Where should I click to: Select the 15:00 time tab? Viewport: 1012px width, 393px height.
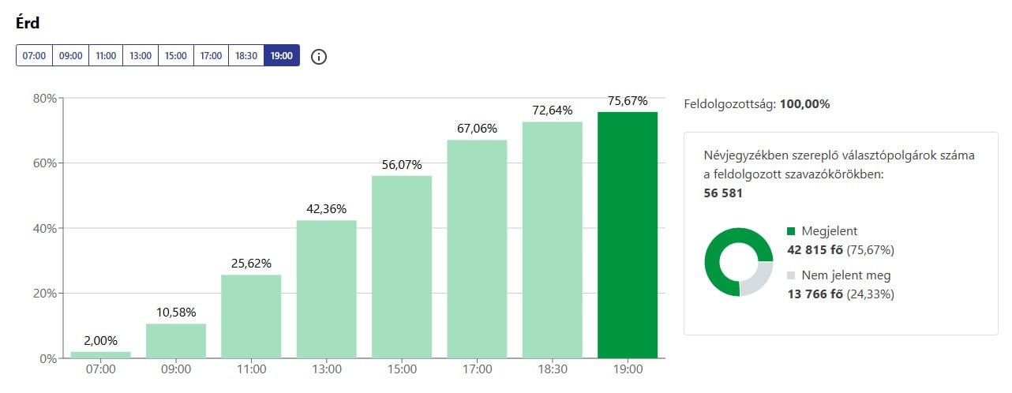(x=175, y=56)
